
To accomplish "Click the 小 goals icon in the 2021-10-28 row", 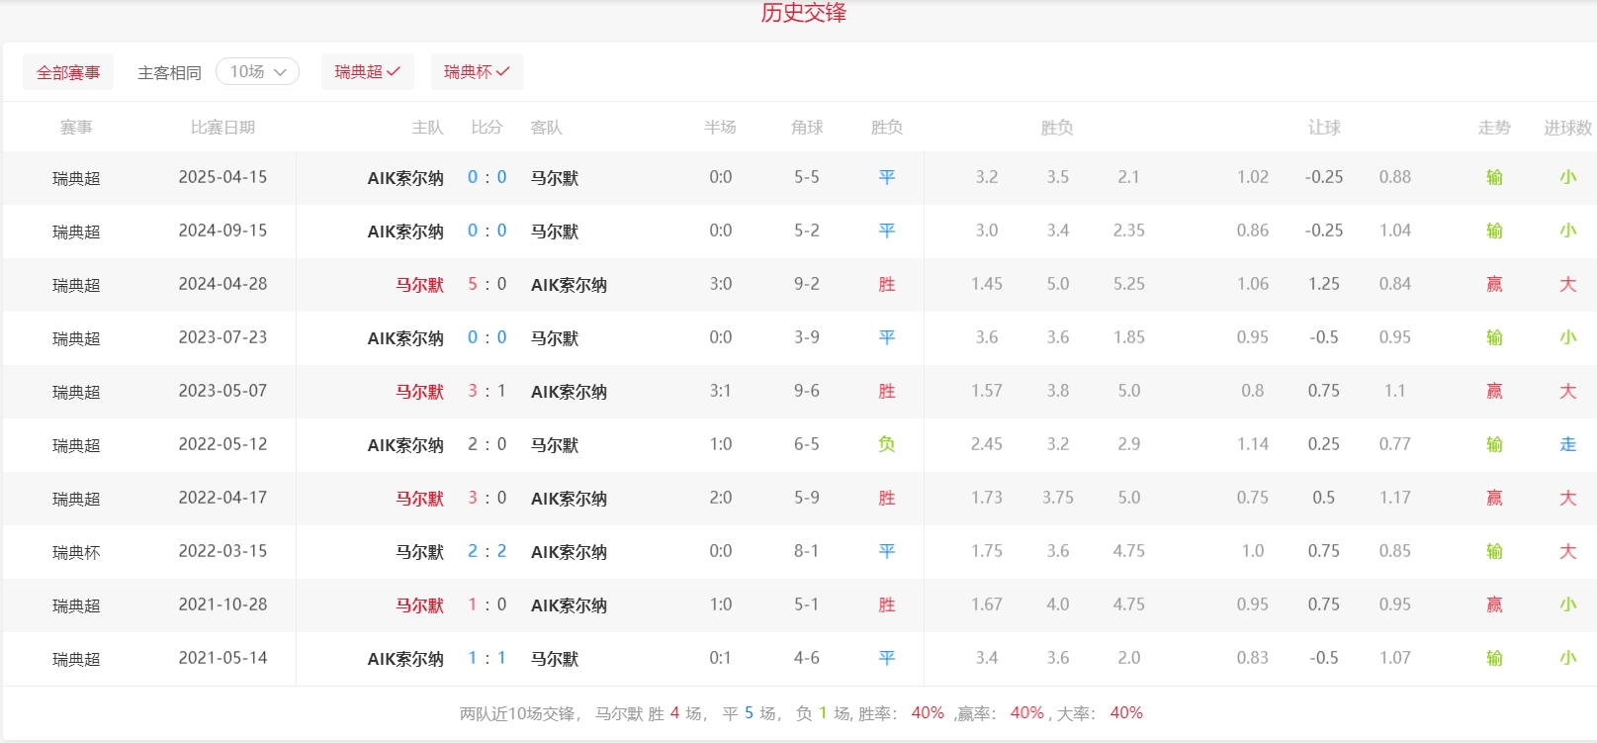I will point(1567,604).
